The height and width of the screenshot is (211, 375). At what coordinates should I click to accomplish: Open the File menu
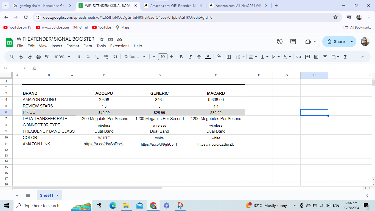point(20,46)
